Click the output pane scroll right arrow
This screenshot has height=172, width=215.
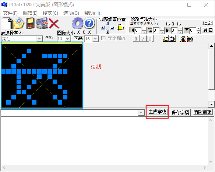point(205,168)
